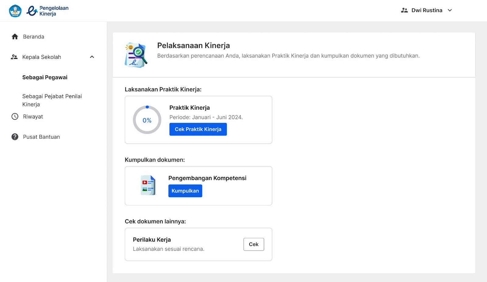Click the 'Kumpulkan dokumen:' section label

point(155,160)
